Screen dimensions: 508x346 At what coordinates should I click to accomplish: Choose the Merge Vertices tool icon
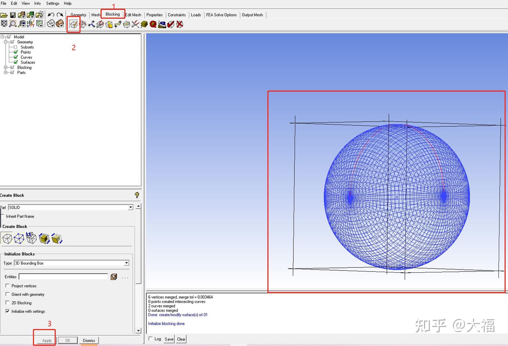[92, 24]
